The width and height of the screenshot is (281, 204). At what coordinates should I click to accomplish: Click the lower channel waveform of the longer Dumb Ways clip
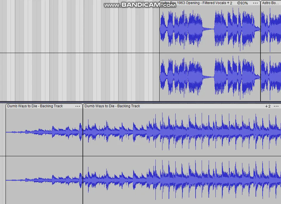click(182, 180)
